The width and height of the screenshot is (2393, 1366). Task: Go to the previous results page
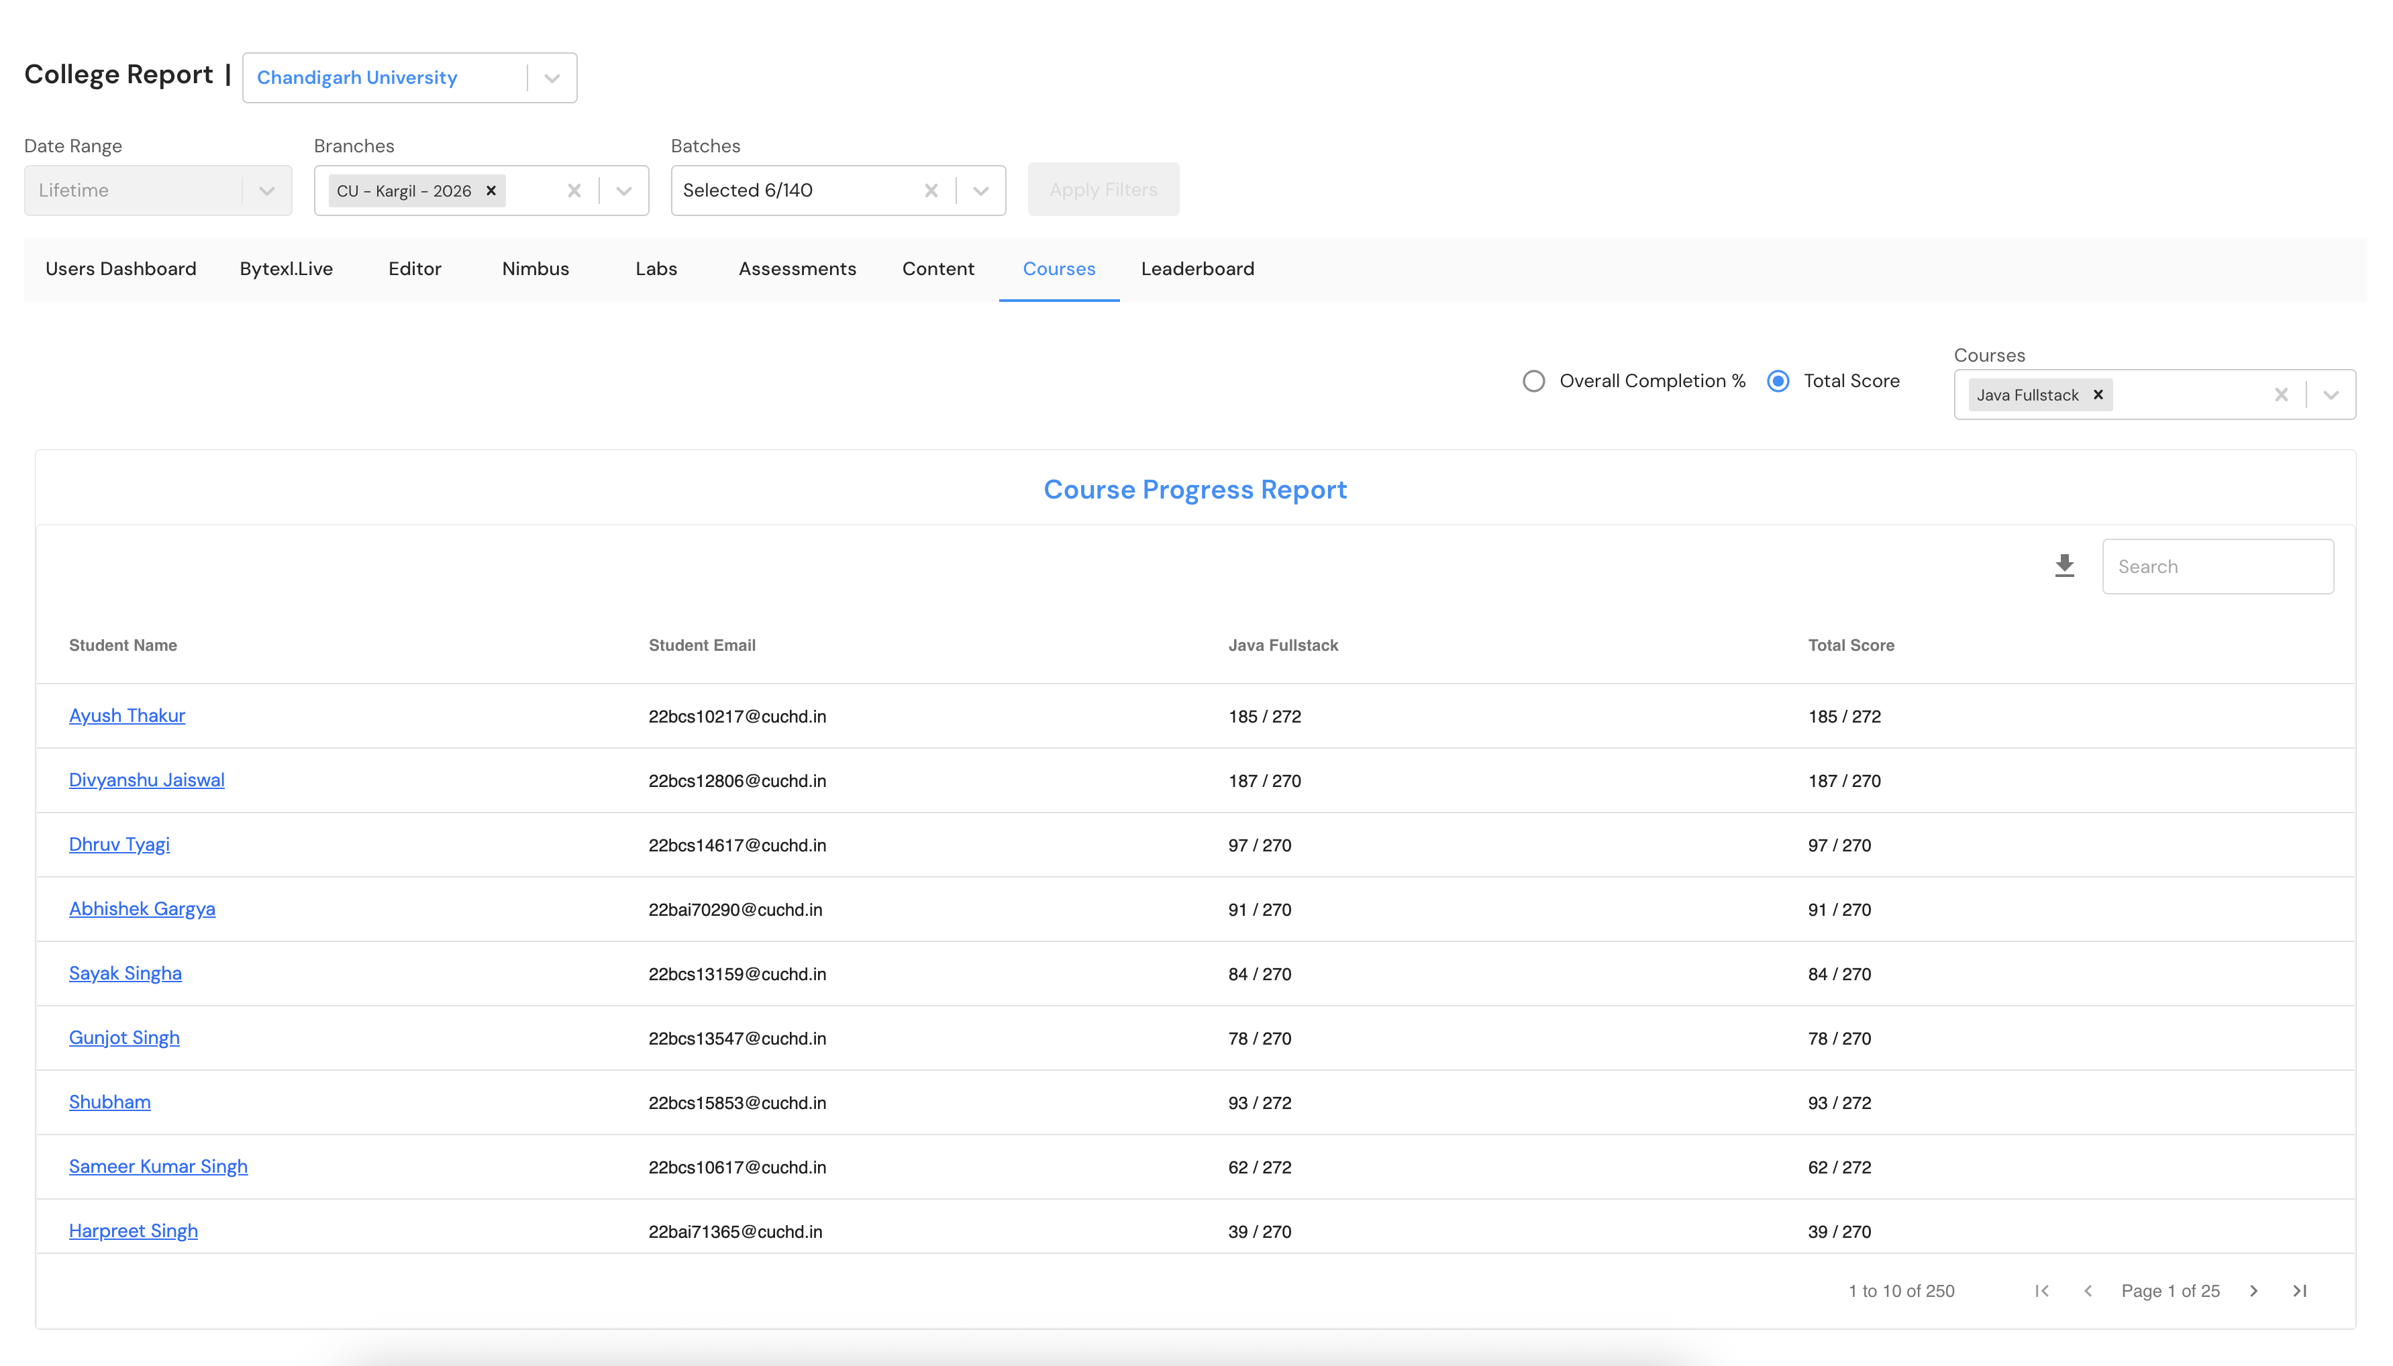pyautogui.click(x=2088, y=1291)
